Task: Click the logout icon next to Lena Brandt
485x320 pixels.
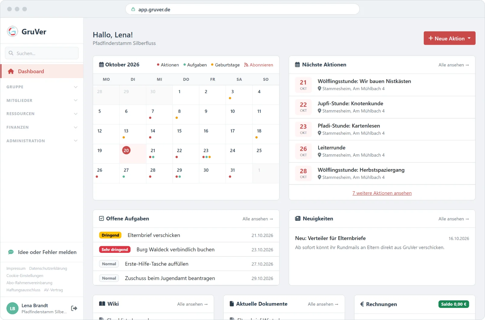Action: pos(74,308)
